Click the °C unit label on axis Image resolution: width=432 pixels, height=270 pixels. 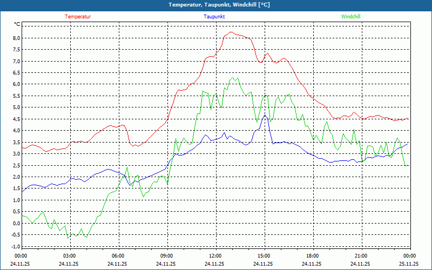(x=17, y=24)
